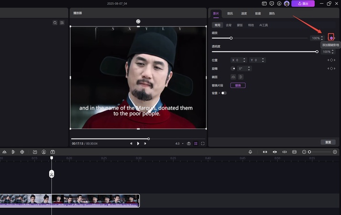Zoom out the timeline with minus icon
This screenshot has width=341, height=215.
tap(304, 152)
